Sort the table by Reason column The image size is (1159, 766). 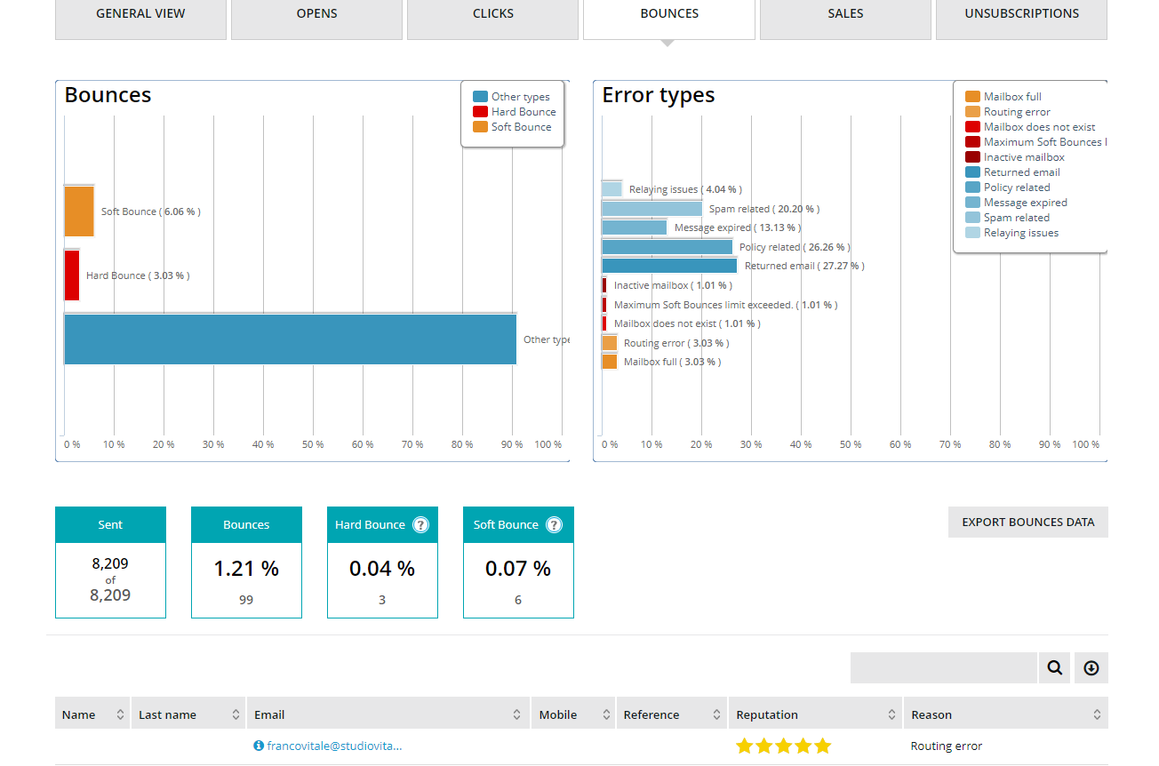1006,714
